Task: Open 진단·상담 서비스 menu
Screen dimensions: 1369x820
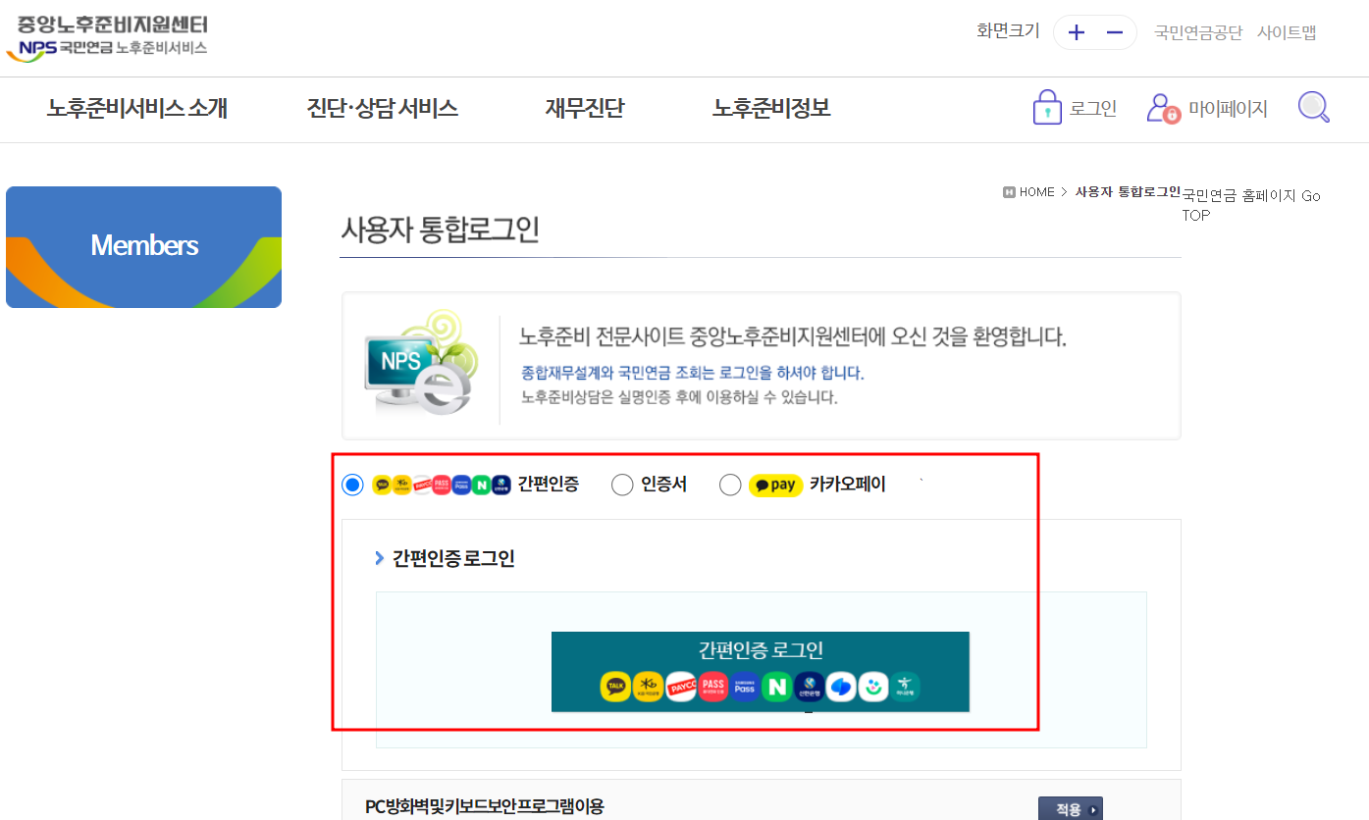Action: point(383,108)
